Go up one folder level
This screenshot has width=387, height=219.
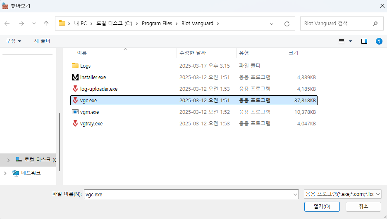click(46, 24)
